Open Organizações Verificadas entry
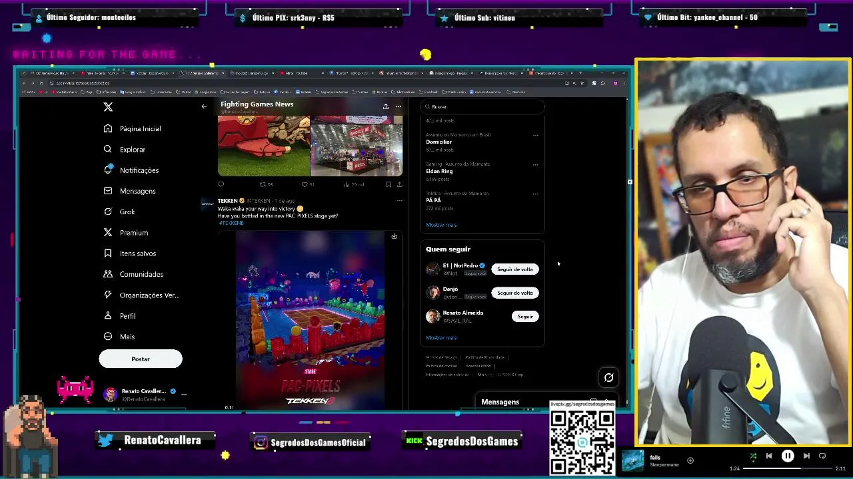This screenshot has height=479, width=853. click(141, 295)
